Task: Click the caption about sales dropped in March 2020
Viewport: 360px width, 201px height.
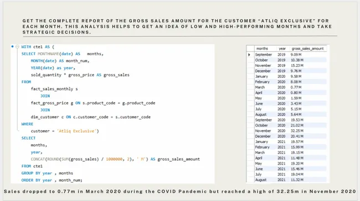Action: [180, 192]
